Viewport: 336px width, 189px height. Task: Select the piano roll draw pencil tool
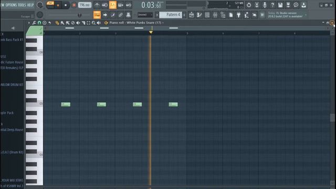[x=57, y=23]
